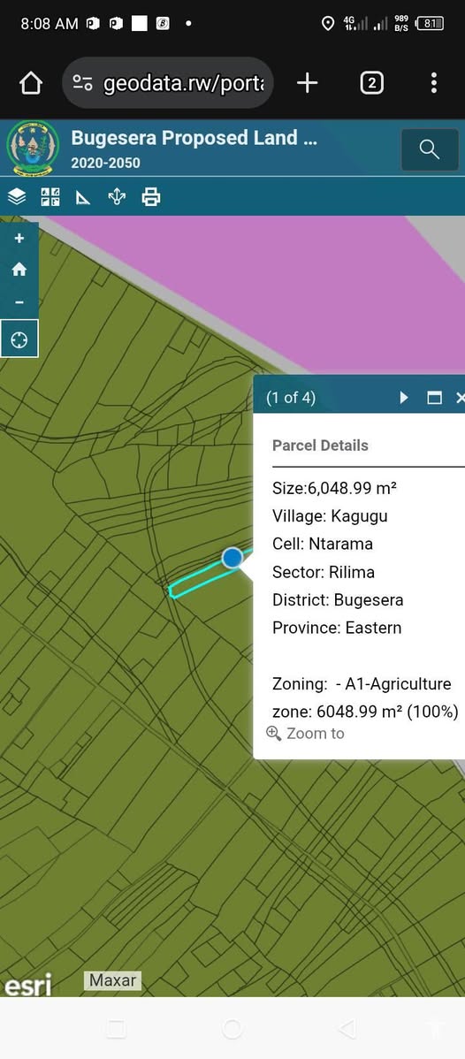Activate the My Location button
Screen dimensions: 465x1059
click(19, 339)
